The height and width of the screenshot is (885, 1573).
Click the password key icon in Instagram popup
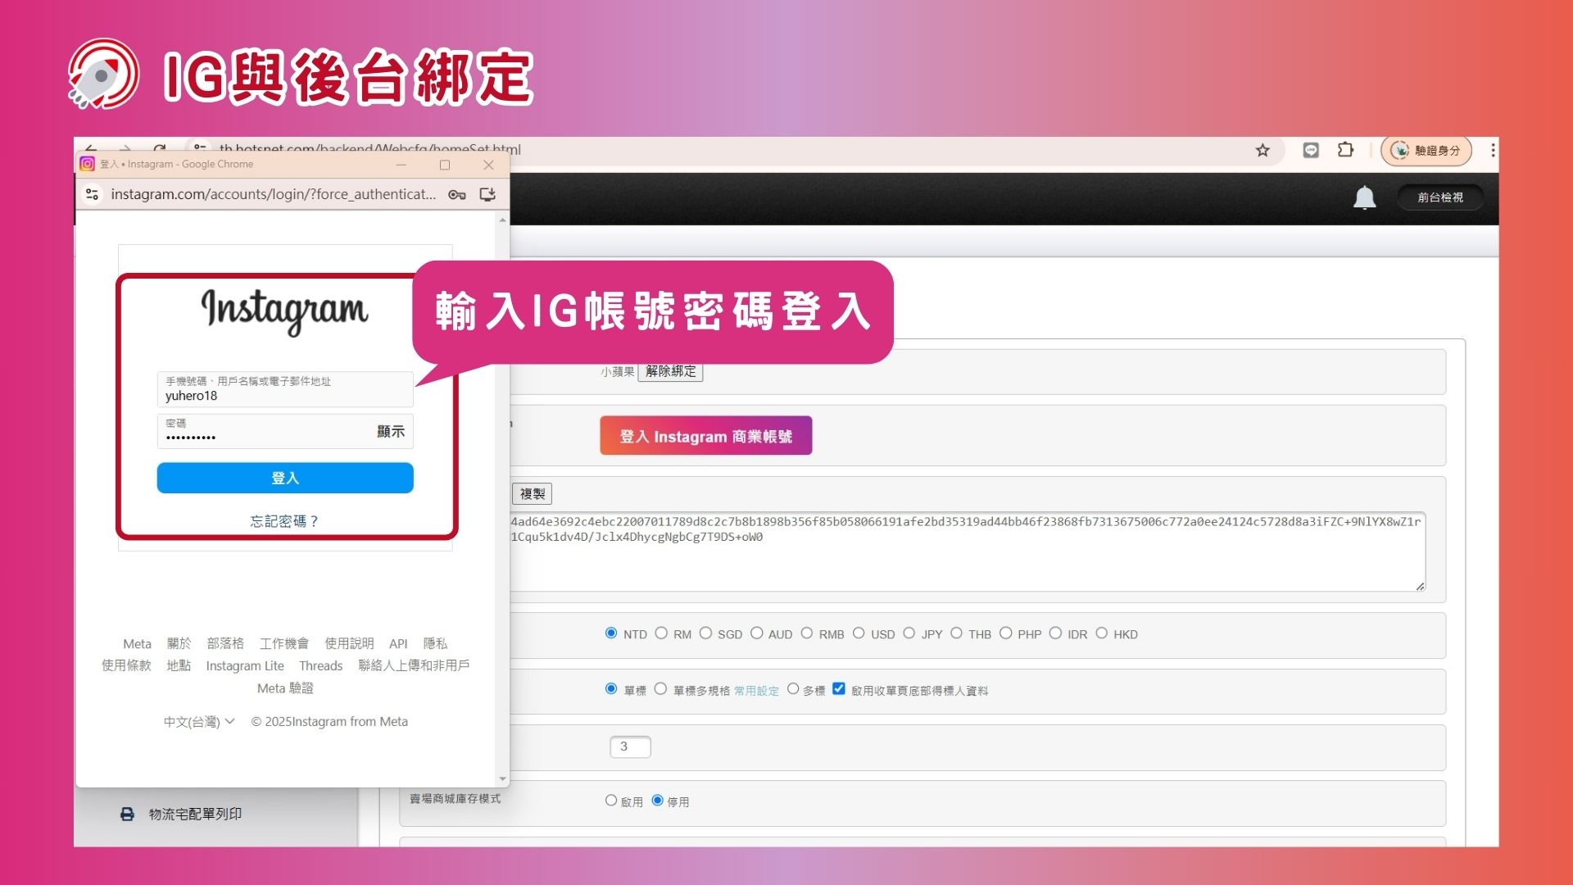[456, 194]
